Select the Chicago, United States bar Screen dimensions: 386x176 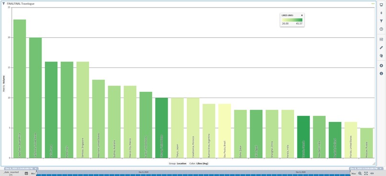point(161,128)
